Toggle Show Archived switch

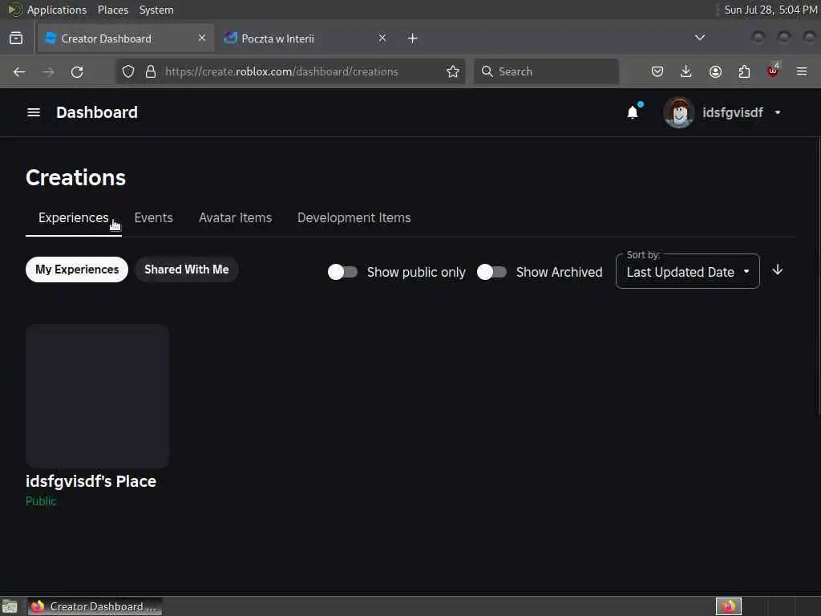click(x=491, y=273)
